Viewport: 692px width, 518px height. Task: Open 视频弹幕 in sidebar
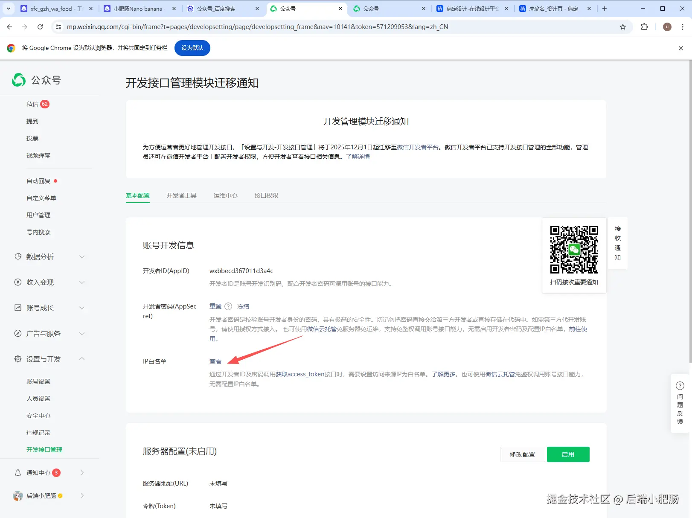pyautogui.click(x=38, y=155)
